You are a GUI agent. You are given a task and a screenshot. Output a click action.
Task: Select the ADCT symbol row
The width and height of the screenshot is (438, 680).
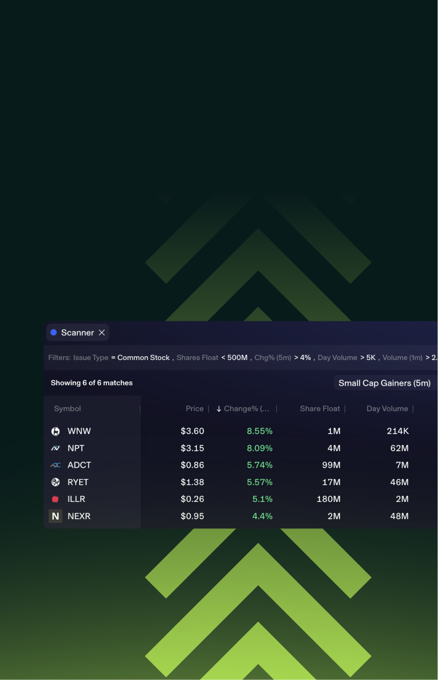click(79, 465)
